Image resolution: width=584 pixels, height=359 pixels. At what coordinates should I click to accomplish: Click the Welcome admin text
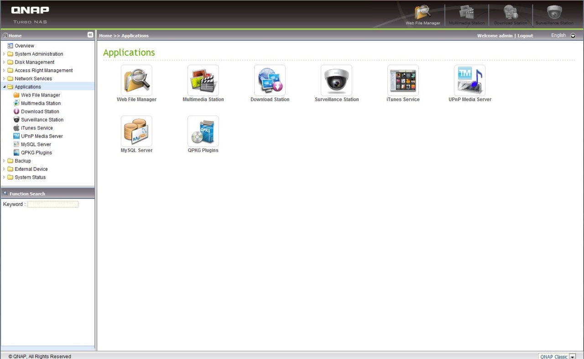click(495, 36)
